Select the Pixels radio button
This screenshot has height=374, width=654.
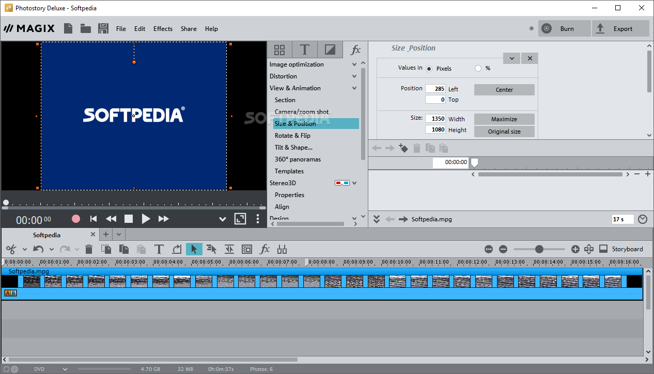click(x=429, y=68)
